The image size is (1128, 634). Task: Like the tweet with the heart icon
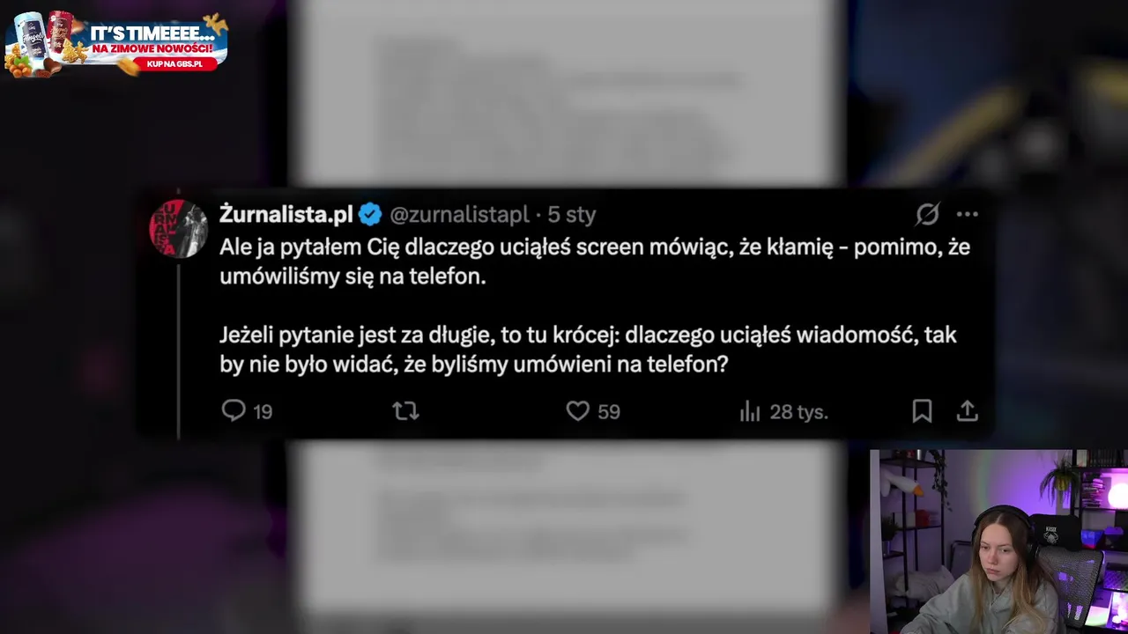click(577, 410)
